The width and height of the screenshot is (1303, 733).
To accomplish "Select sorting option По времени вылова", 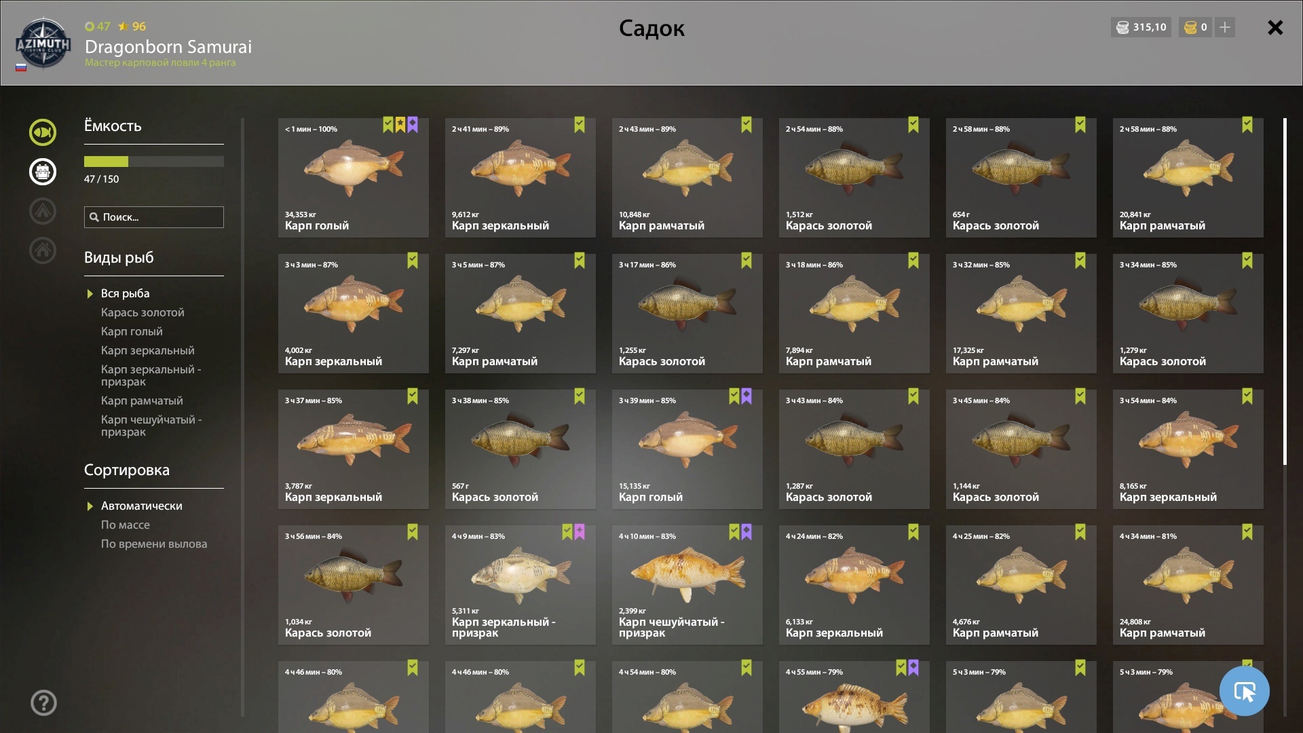I will (154, 544).
